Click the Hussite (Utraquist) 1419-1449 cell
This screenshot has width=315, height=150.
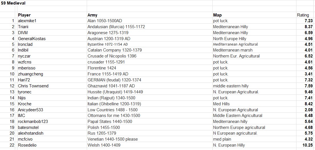click(x=115, y=92)
